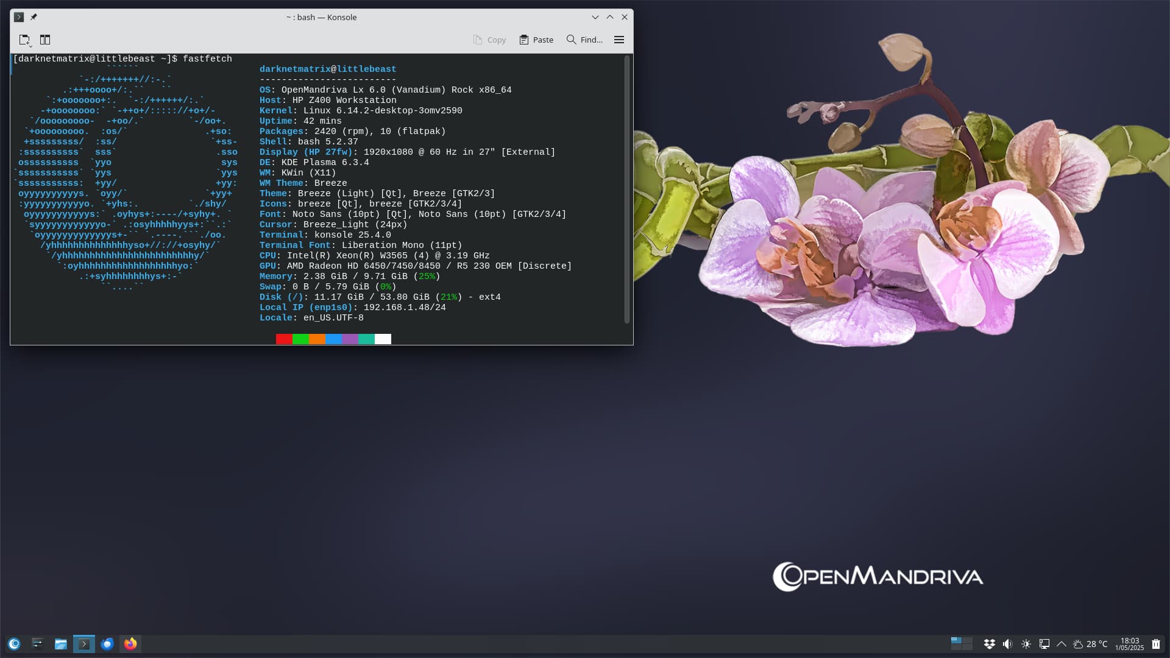Toggle the pin icon in Konsole title bar

(x=34, y=17)
